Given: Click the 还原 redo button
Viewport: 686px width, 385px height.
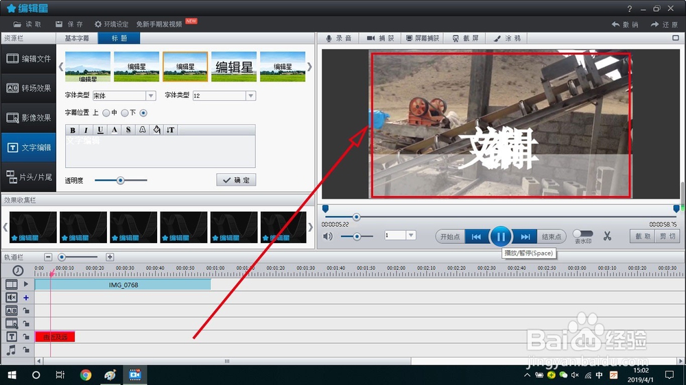Looking at the screenshot, I should click(664, 25).
